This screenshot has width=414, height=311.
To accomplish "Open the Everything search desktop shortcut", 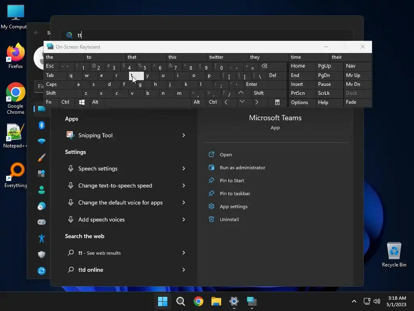I will [16, 175].
